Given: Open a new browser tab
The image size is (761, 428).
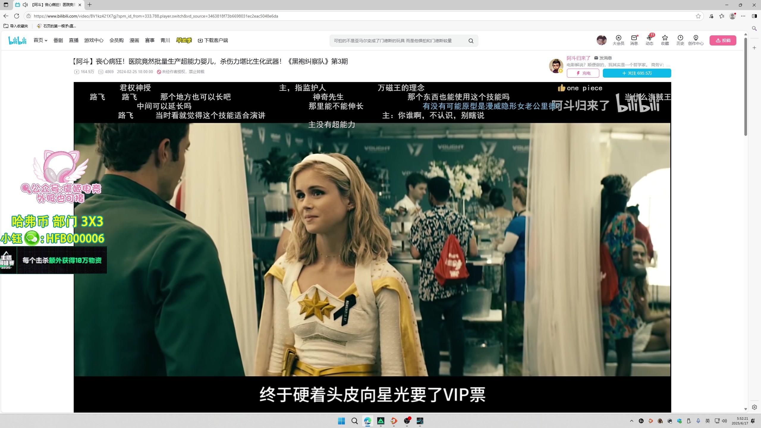Looking at the screenshot, I should point(89,5).
